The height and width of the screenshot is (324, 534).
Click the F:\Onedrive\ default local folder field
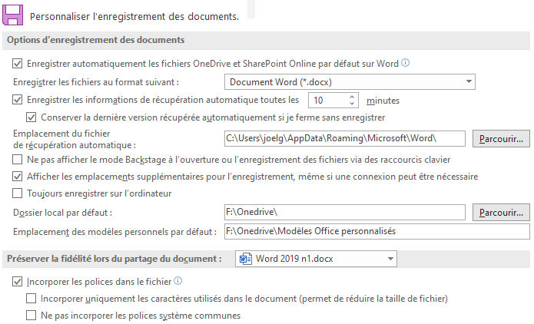(345, 213)
